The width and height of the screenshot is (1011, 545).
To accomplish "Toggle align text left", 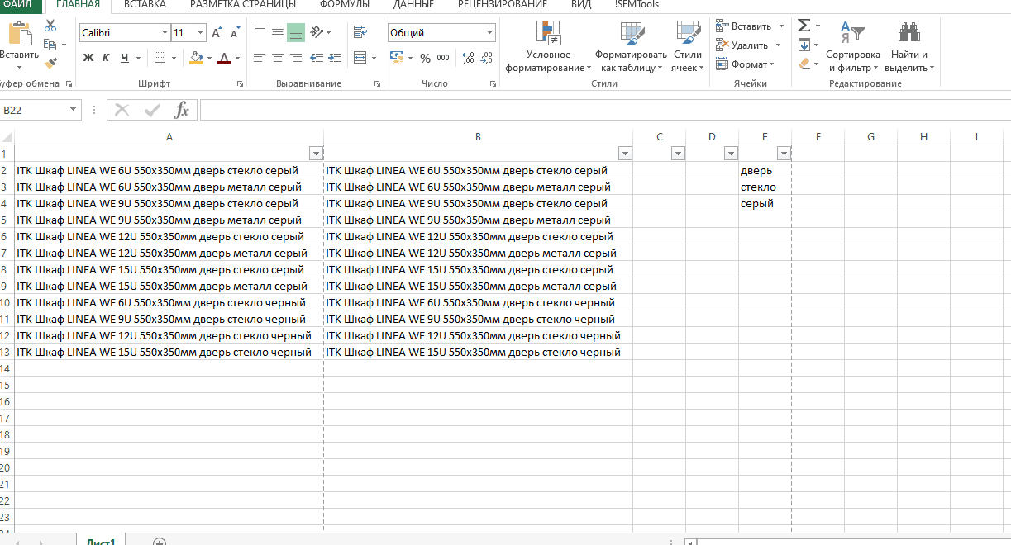I will click(x=259, y=58).
